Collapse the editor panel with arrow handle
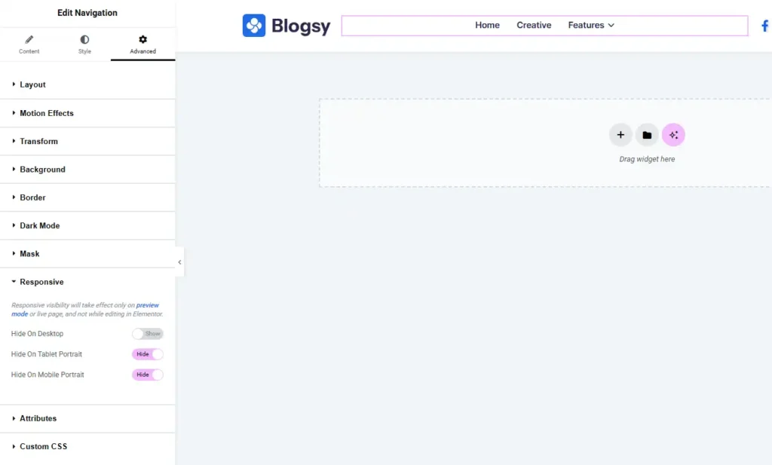This screenshot has width=772, height=465. click(179, 262)
